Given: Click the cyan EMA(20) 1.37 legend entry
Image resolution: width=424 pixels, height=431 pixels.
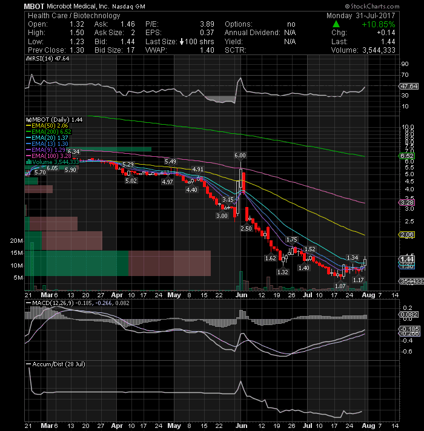Looking at the screenshot, I should point(47,137).
